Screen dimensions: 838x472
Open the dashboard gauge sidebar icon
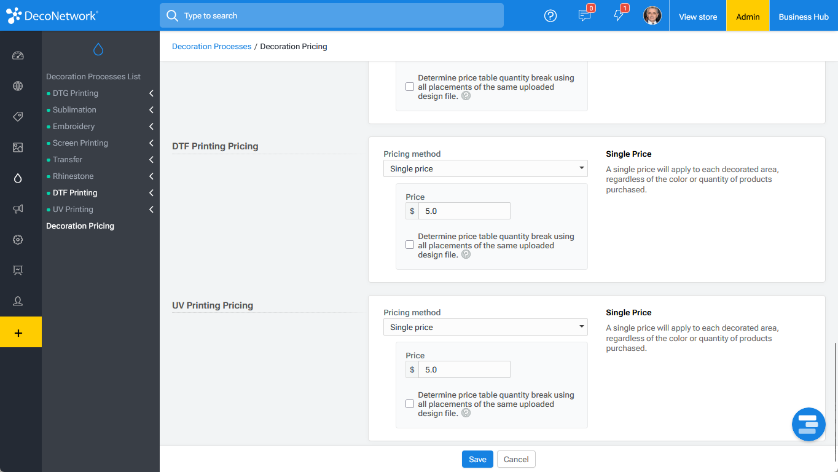[x=18, y=55]
